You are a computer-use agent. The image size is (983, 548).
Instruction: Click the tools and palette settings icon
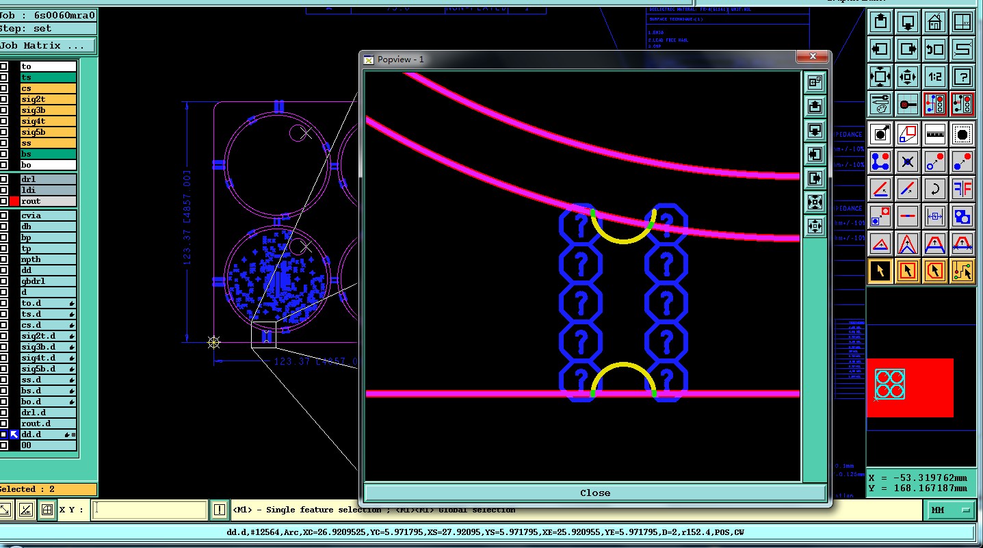click(880, 104)
